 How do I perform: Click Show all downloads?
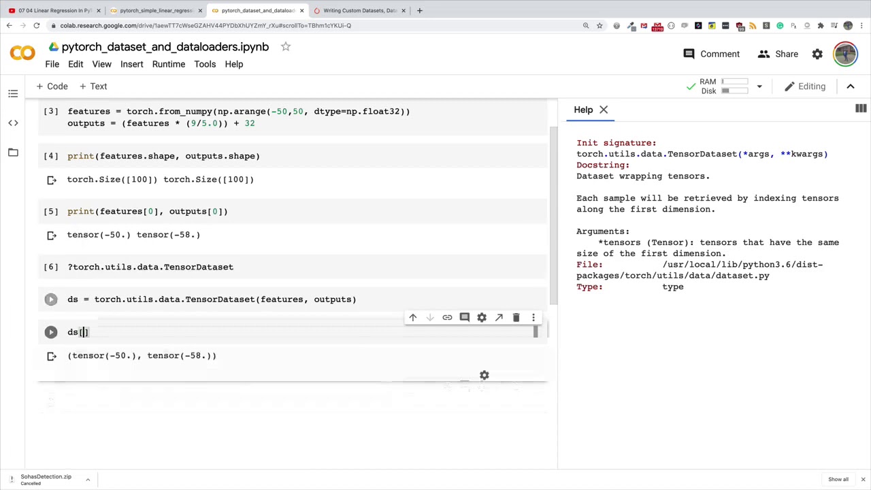838,479
